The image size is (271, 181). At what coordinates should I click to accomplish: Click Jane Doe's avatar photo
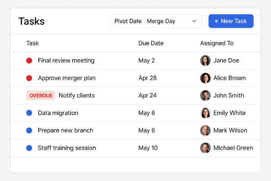coord(206,61)
